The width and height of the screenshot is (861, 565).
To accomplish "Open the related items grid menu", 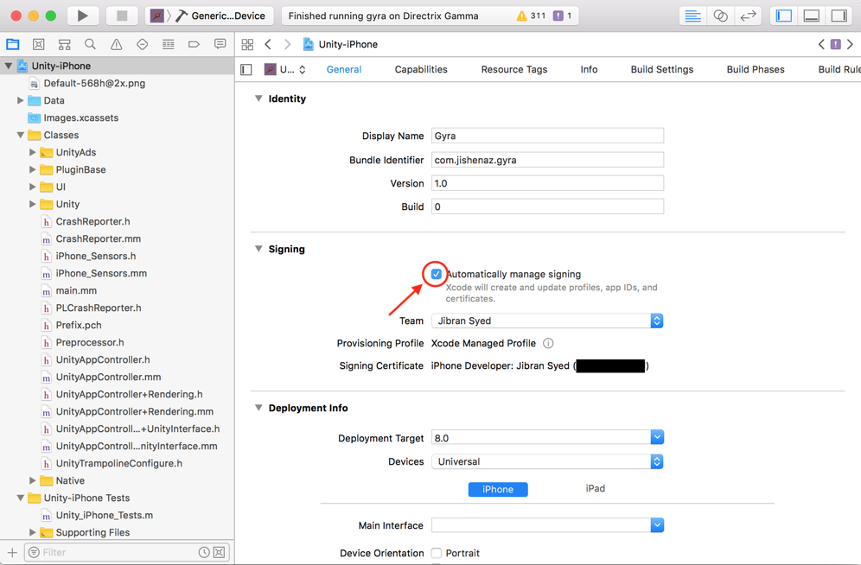I will (x=247, y=44).
